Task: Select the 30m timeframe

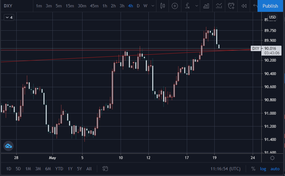Action: click(x=82, y=6)
